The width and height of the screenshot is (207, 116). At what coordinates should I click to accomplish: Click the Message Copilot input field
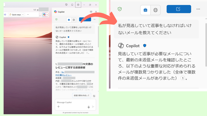72,102
